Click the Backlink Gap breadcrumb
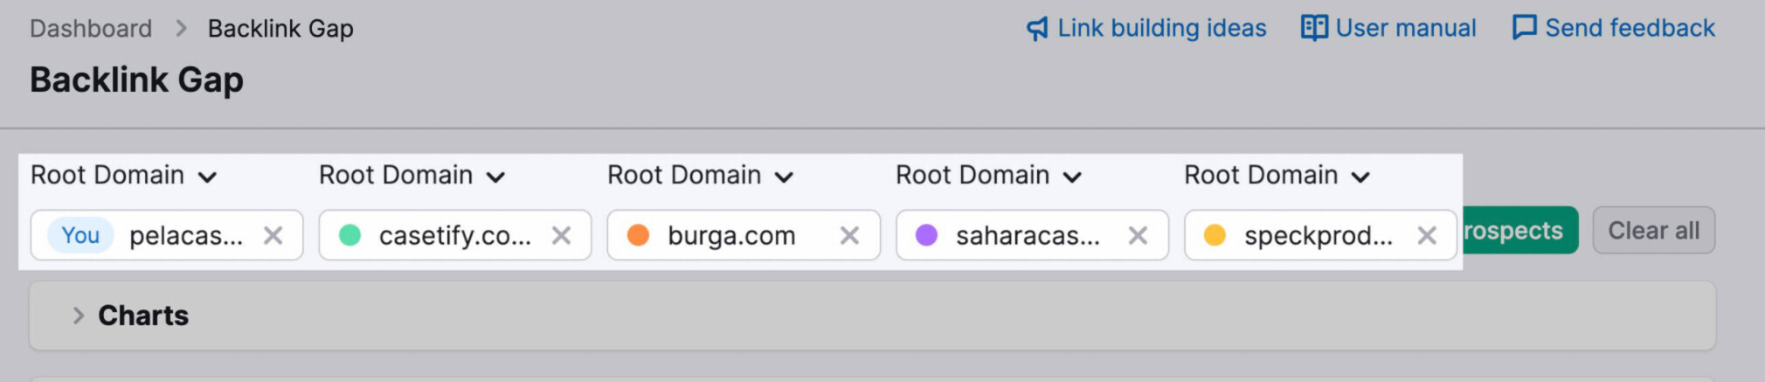This screenshot has height=382, width=1765. [280, 29]
